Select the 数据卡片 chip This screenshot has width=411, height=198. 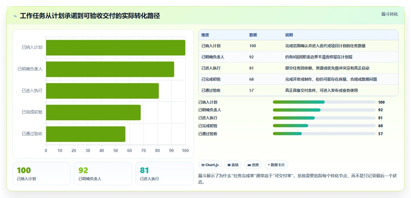pos(276,165)
